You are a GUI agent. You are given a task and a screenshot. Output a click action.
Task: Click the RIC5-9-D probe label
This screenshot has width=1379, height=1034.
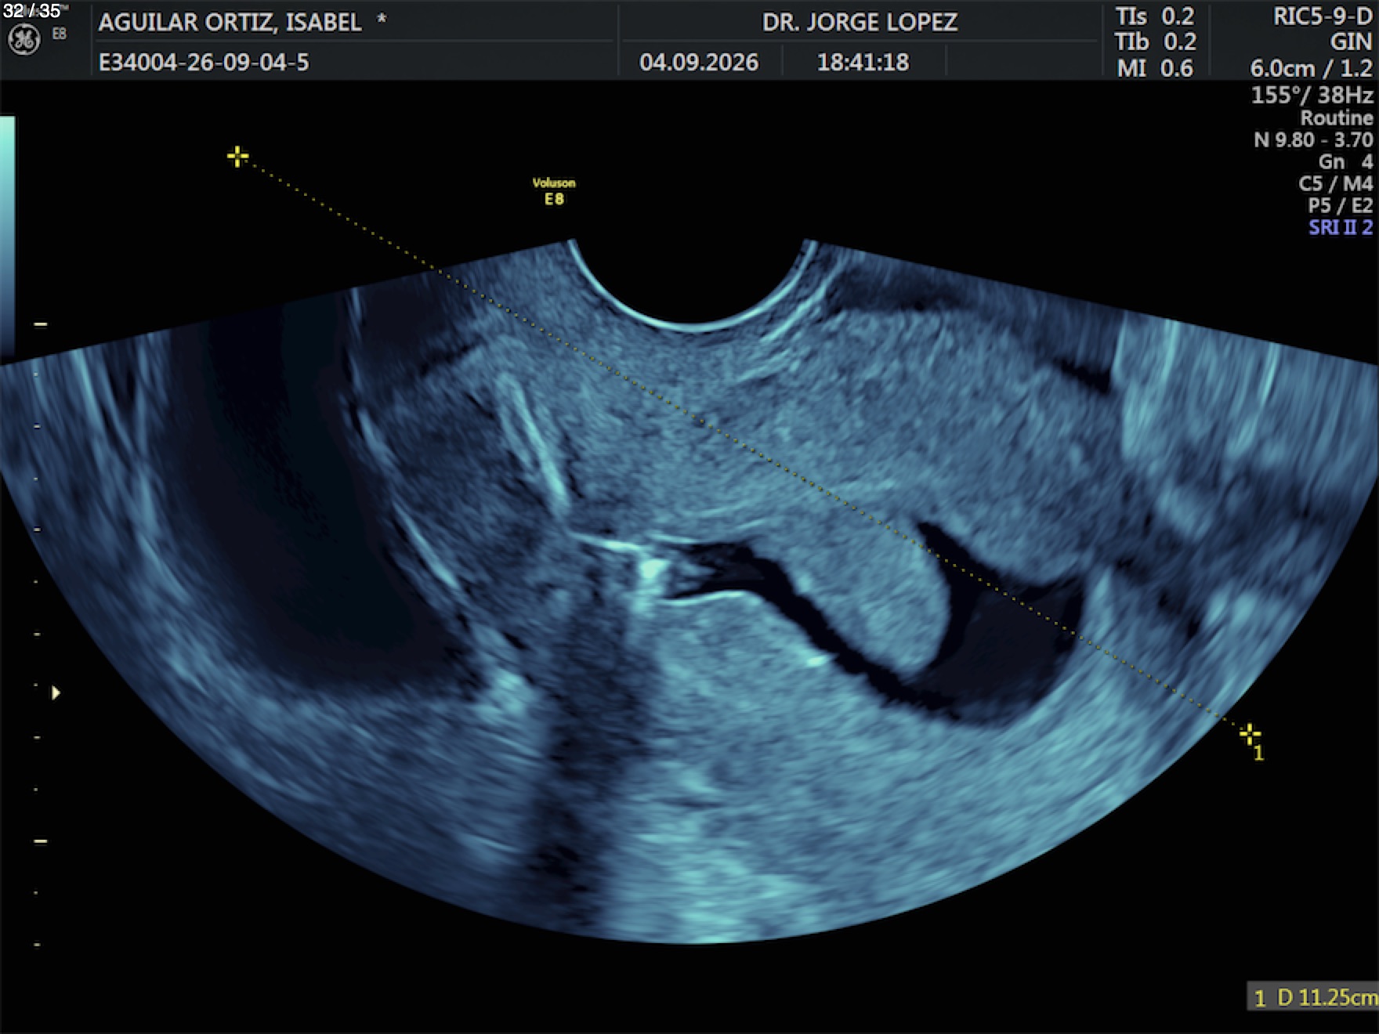1323,16
